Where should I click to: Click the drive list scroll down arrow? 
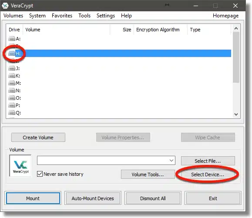click(236, 114)
